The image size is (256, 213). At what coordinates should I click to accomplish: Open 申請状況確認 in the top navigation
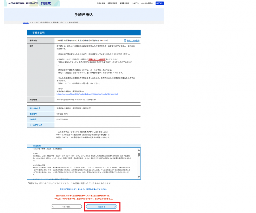click(112, 3)
